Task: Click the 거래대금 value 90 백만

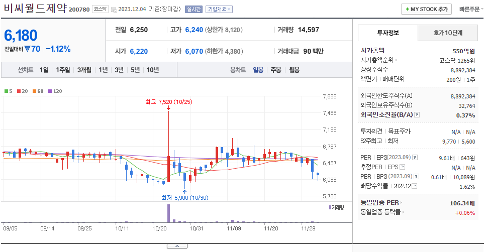Action: [x=313, y=51]
